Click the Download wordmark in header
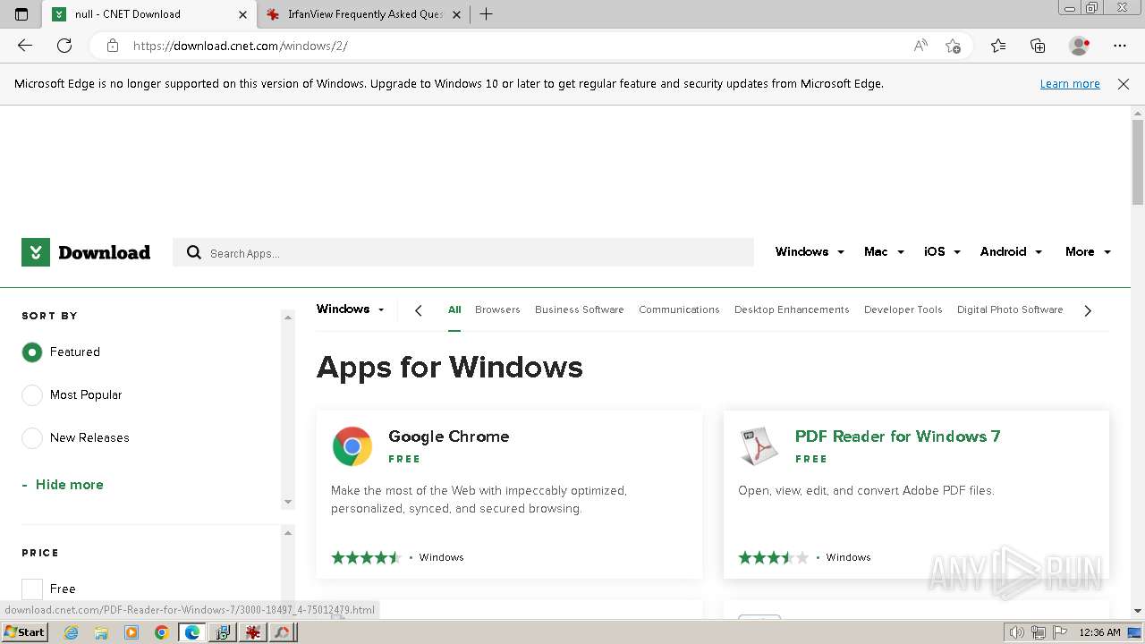Viewport: 1145px width, 644px height. tap(104, 252)
